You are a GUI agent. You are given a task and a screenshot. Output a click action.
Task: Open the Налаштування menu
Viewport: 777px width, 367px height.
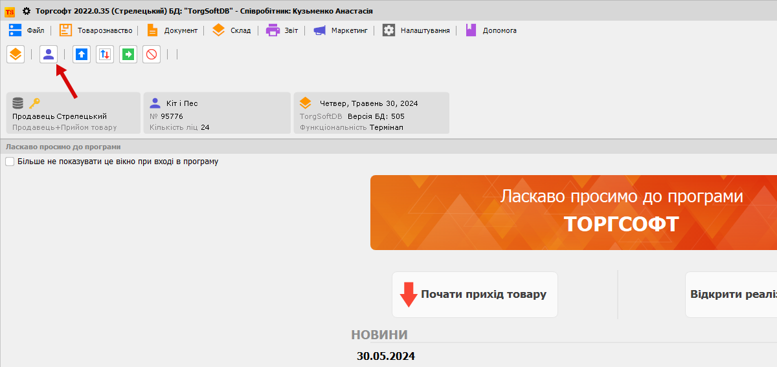pos(416,30)
